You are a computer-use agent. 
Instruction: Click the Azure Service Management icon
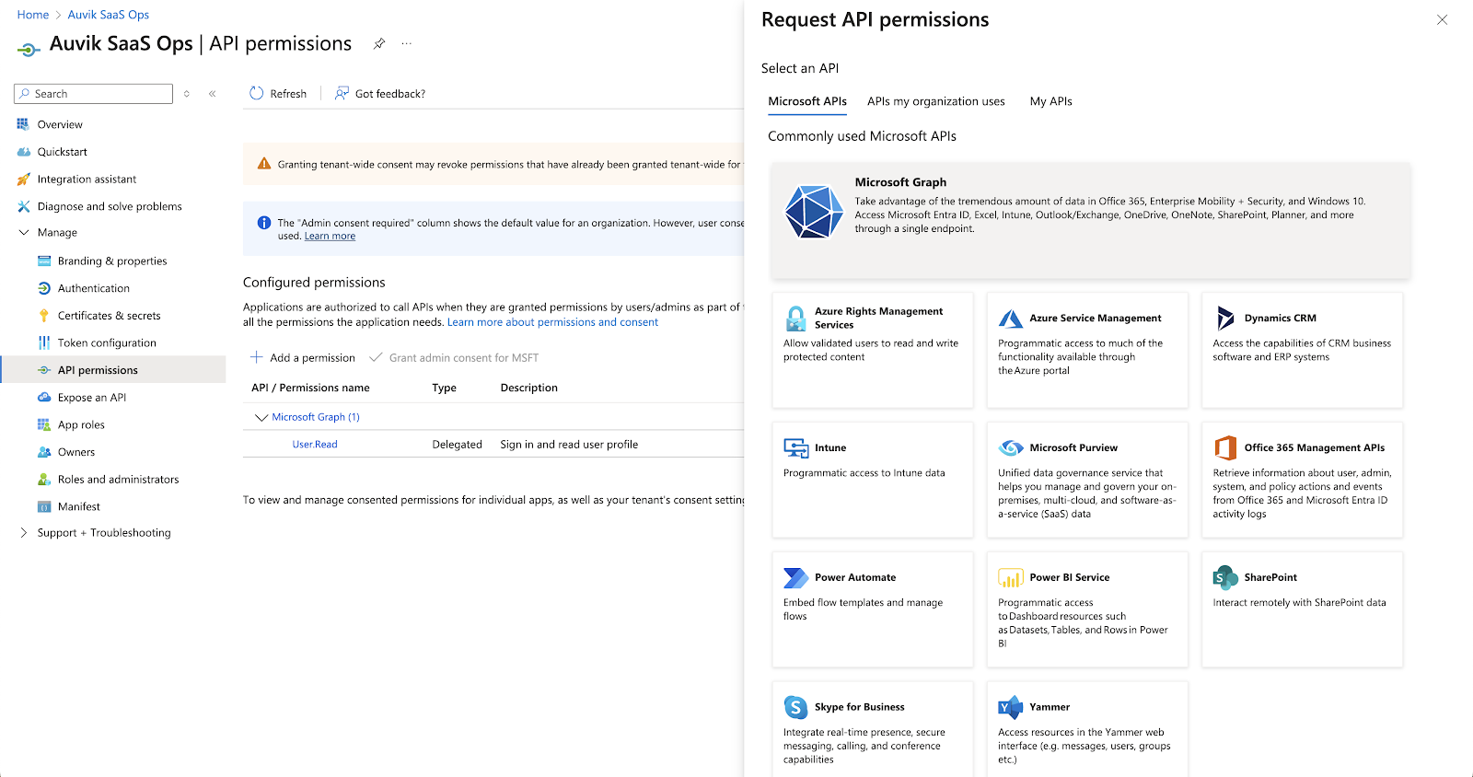pyautogui.click(x=1011, y=319)
